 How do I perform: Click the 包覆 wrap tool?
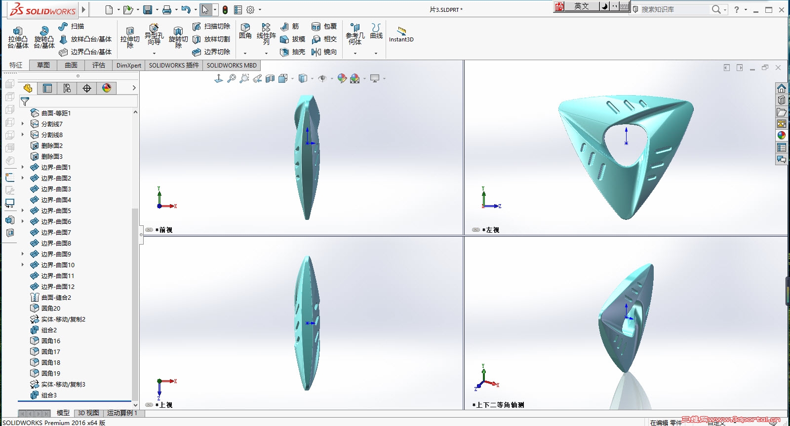[324, 26]
